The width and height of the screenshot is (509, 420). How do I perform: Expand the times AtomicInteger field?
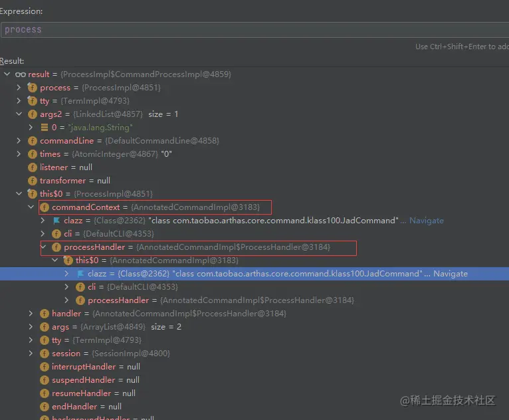pos(19,154)
